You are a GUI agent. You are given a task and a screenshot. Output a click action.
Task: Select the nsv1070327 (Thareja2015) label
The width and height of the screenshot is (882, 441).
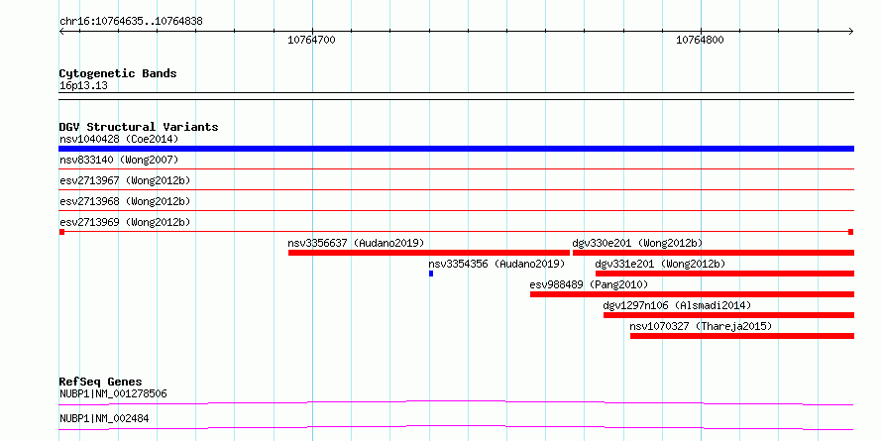[x=701, y=326]
